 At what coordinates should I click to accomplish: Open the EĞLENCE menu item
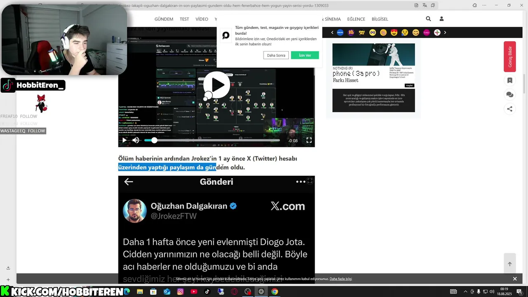pyautogui.click(x=356, y=19)
